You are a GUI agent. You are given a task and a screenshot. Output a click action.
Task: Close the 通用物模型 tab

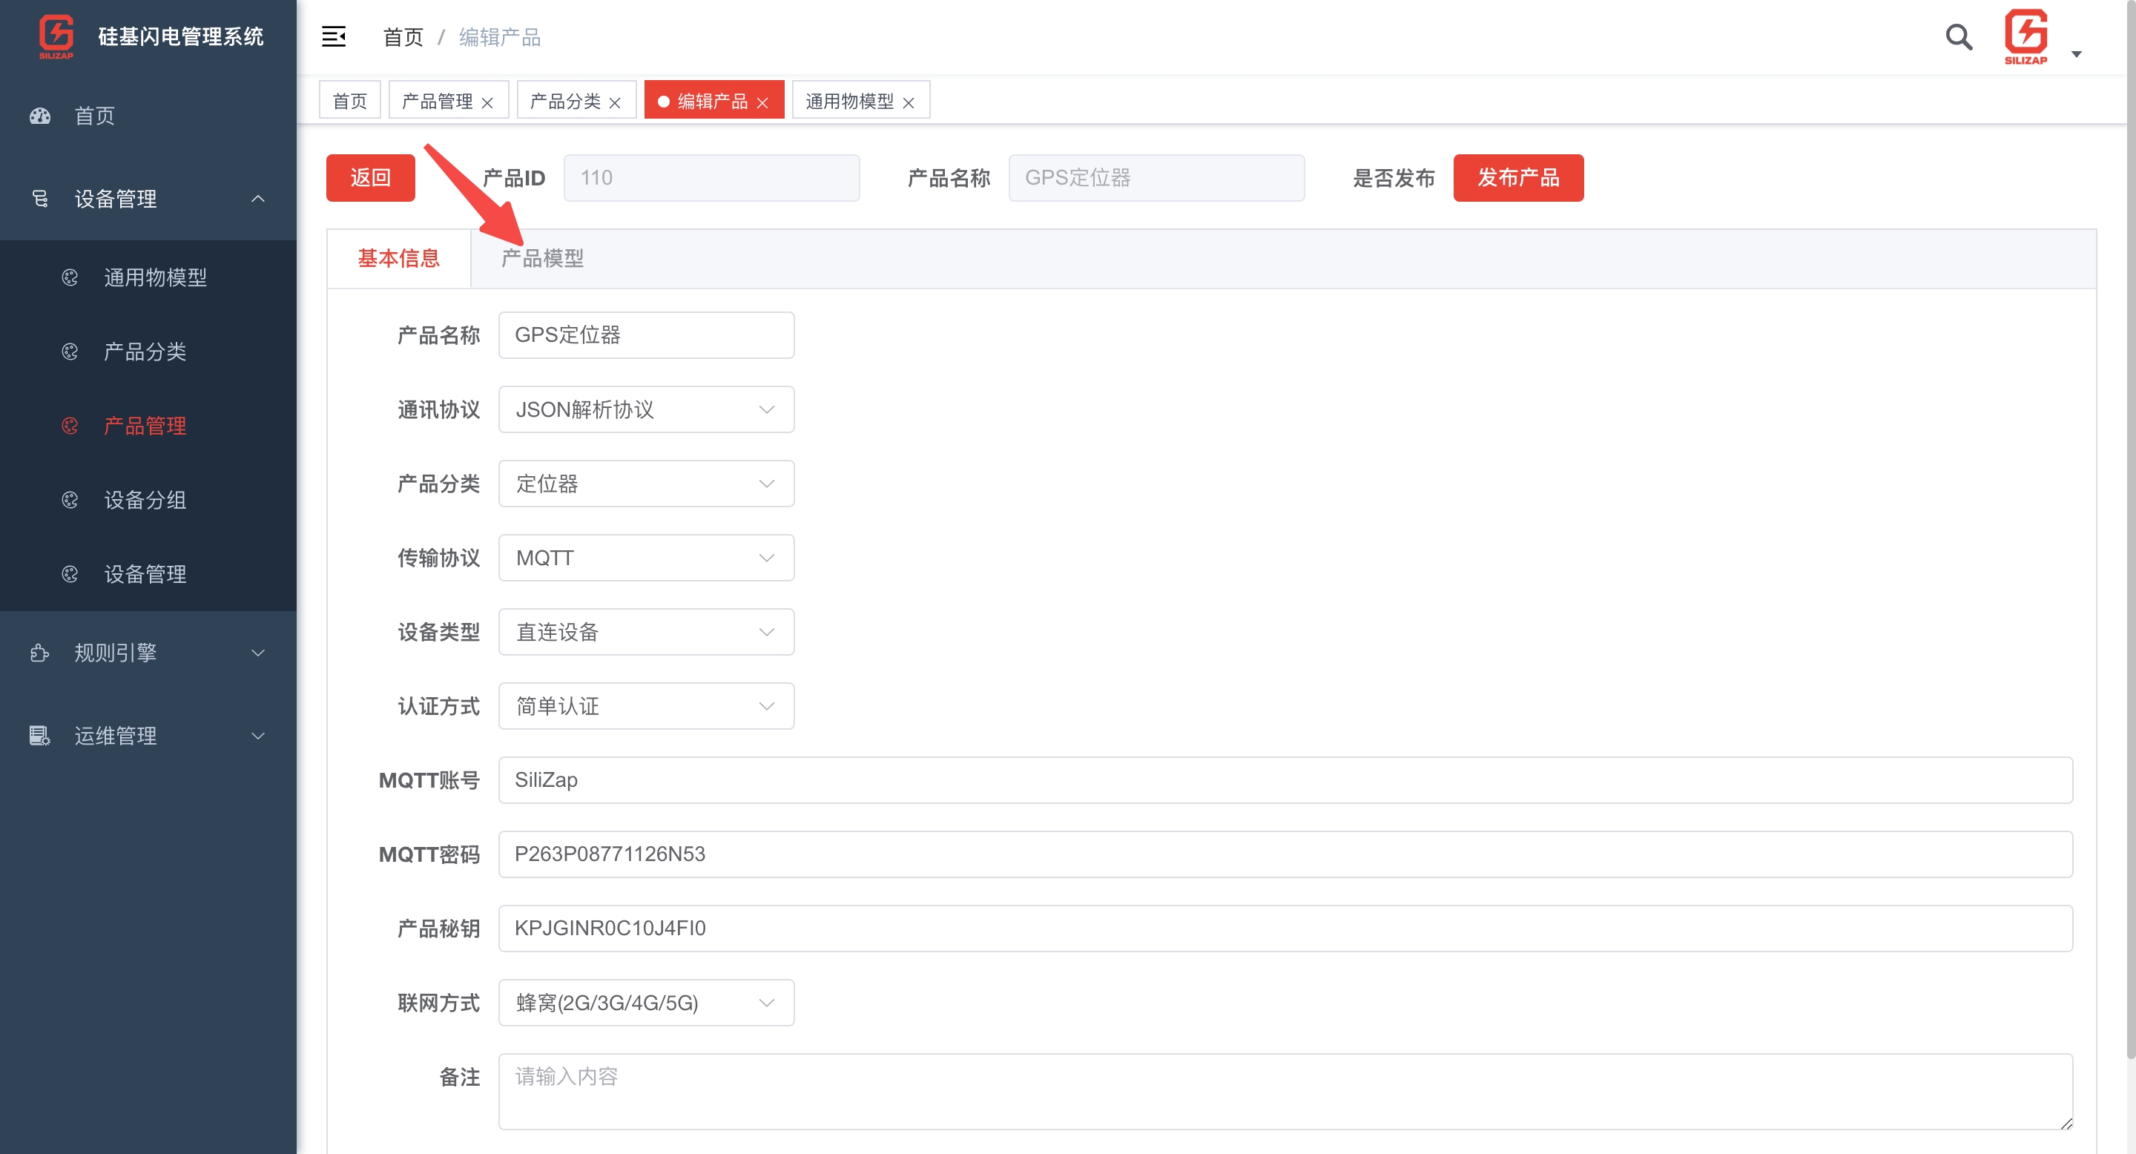click(x=909, y=101)
